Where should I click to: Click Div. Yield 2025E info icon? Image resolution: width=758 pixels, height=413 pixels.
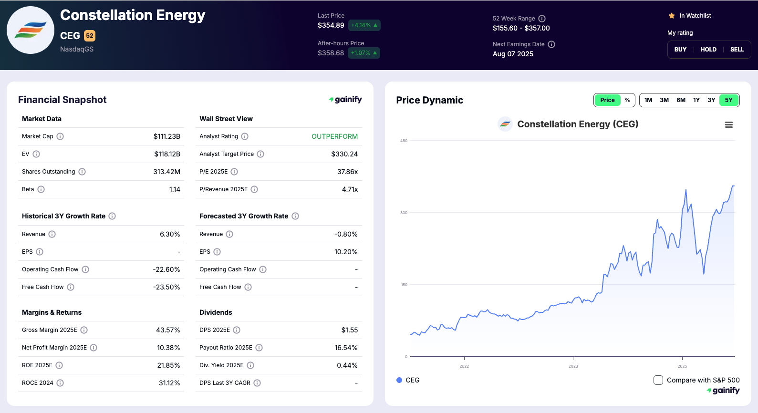(250, 365)
